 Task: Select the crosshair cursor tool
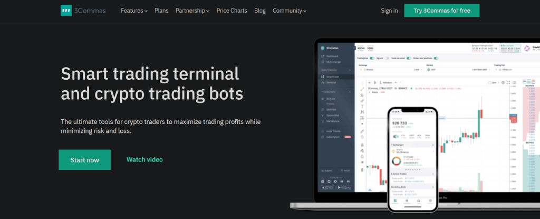362,83
